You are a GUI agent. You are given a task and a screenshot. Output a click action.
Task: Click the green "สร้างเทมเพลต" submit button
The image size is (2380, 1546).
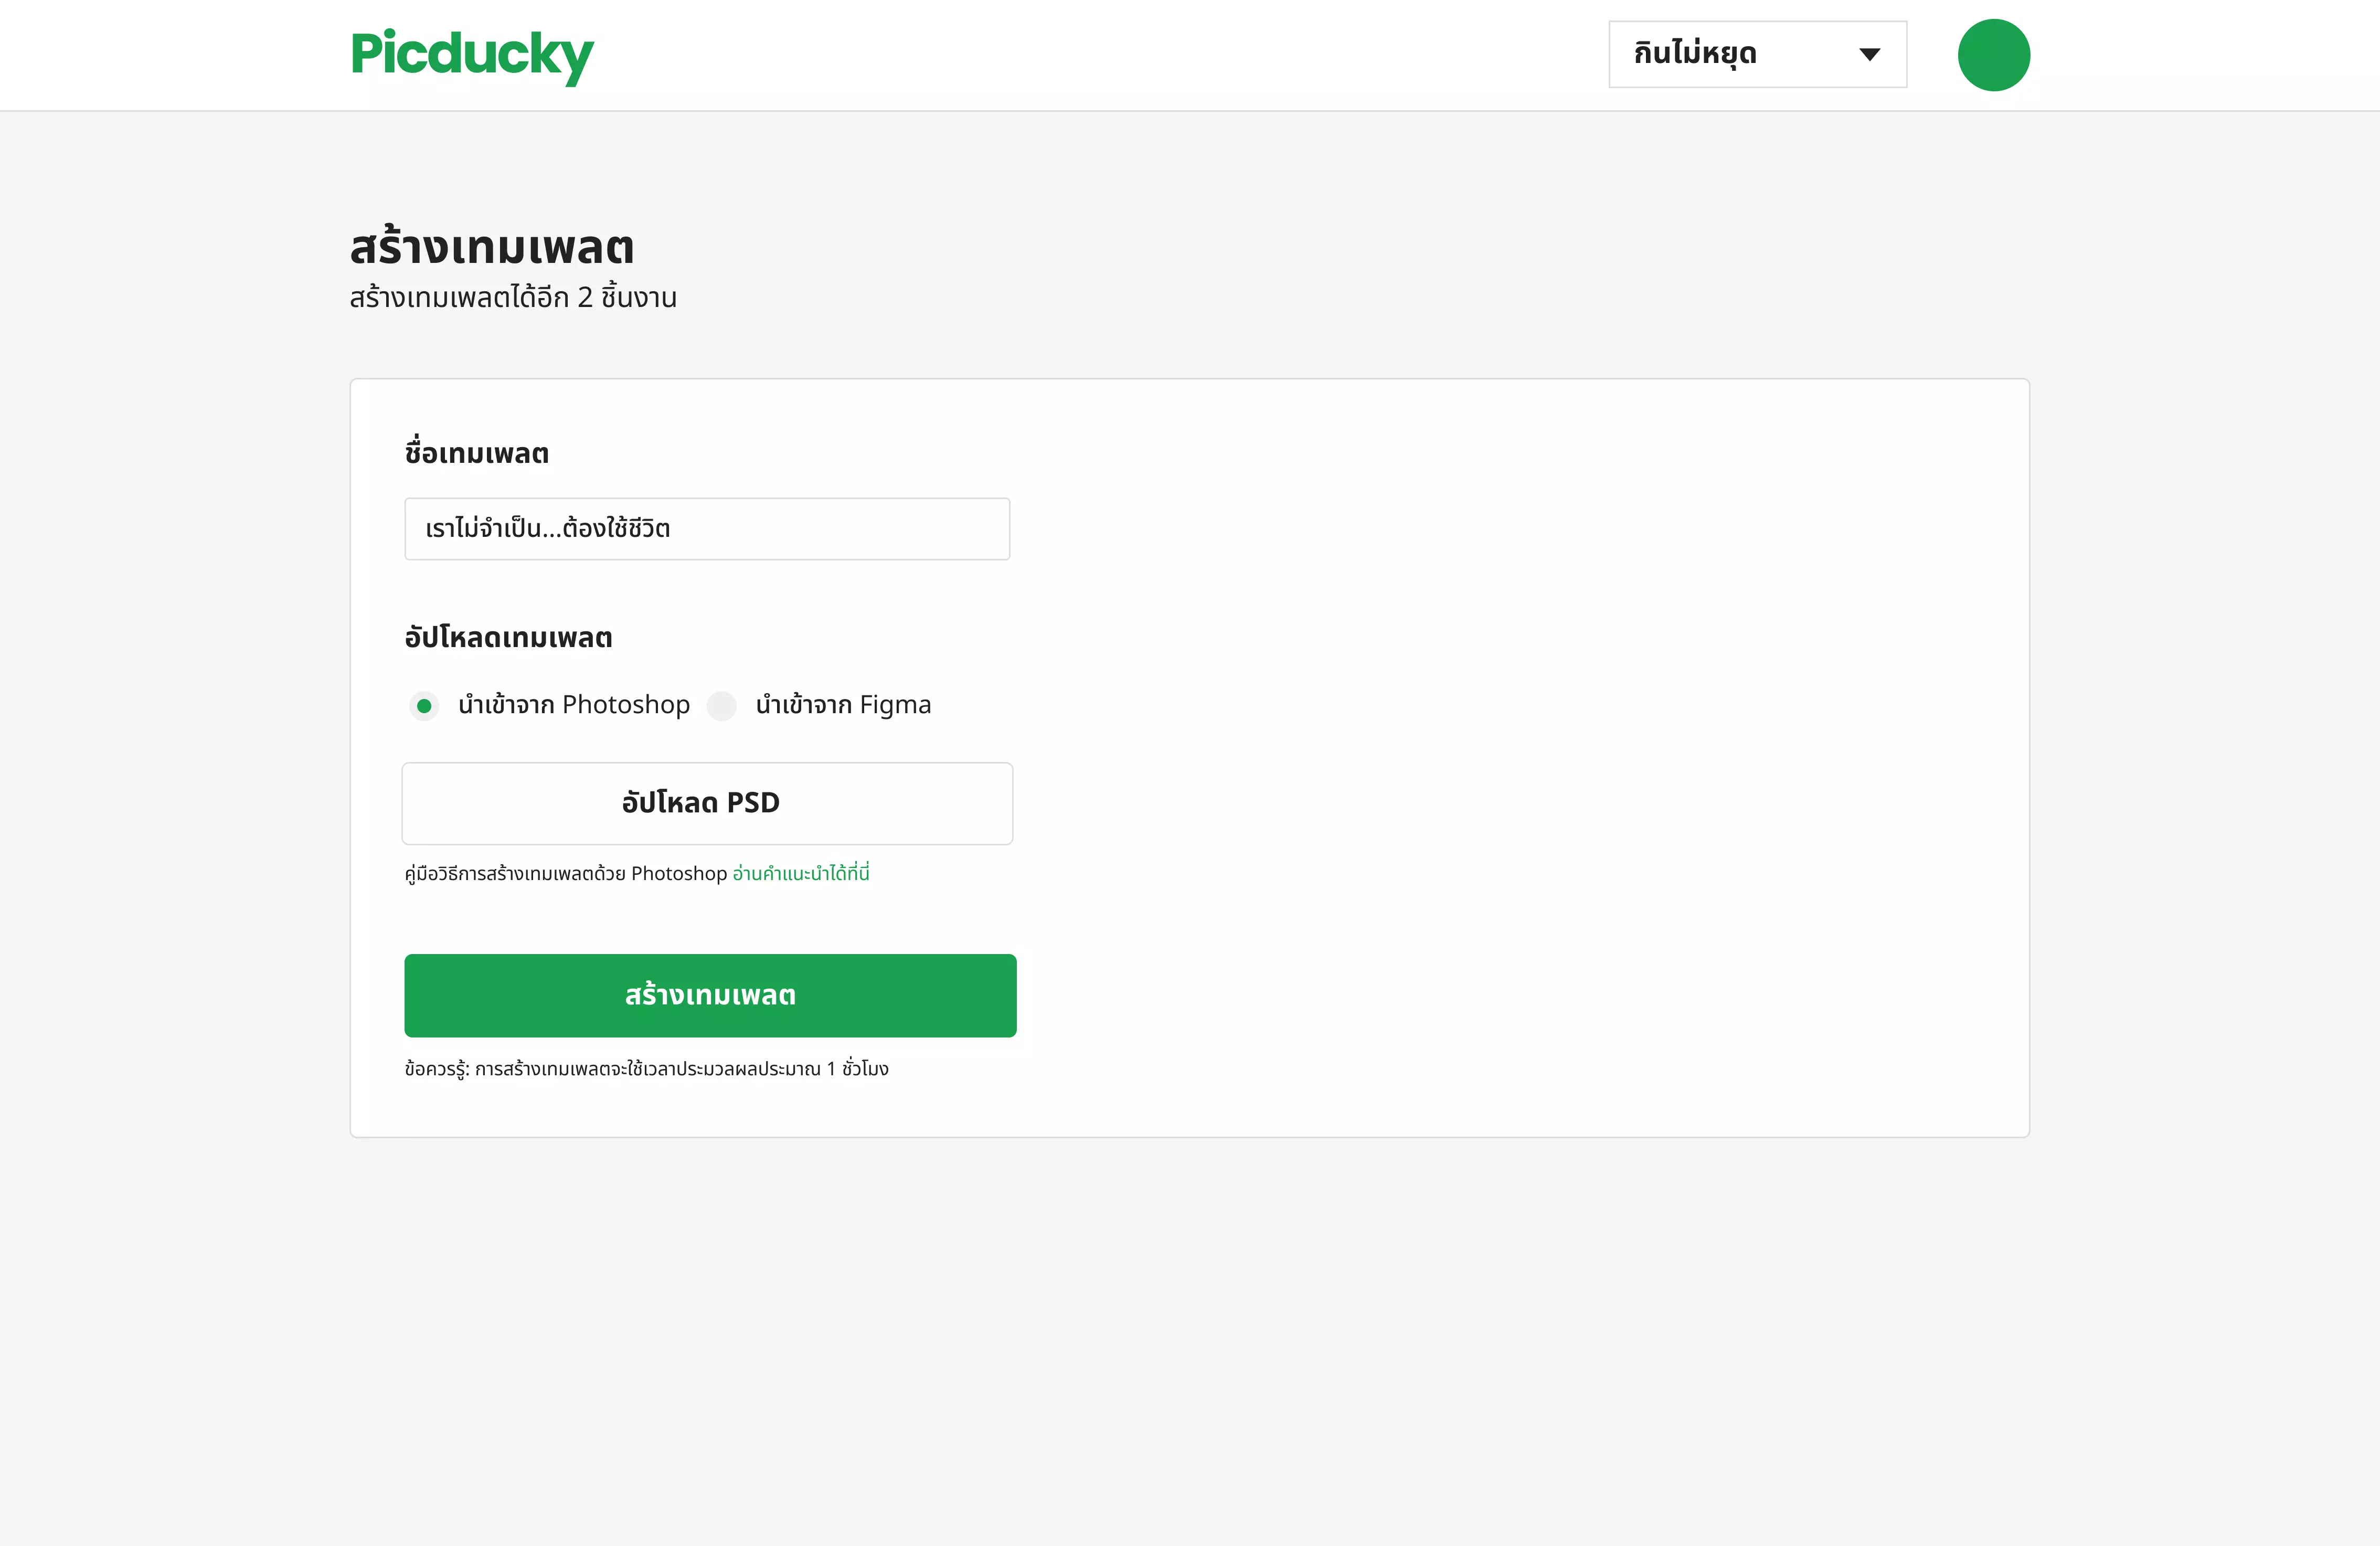710,995
